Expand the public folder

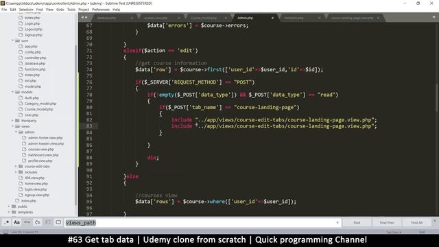[9, 207]
